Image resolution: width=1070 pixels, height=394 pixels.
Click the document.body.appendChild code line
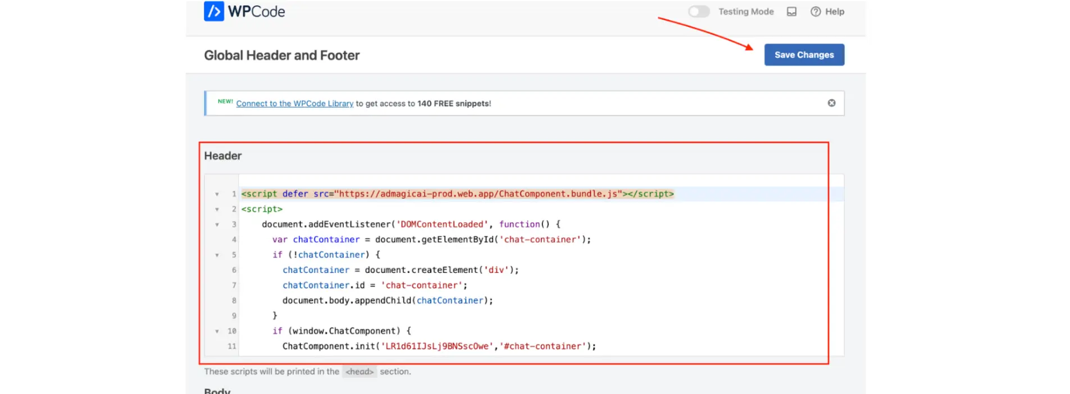click(387, 301)
